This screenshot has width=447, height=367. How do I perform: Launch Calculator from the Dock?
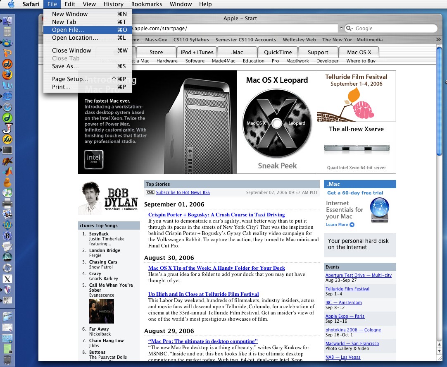(7, 31)
